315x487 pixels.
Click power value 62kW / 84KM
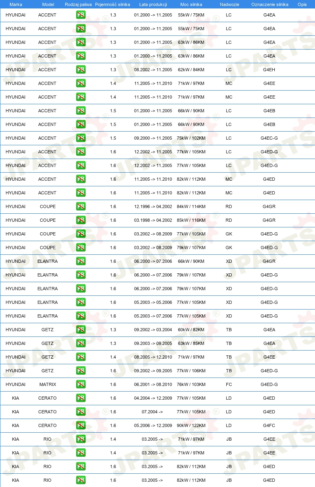pyautogui.click(x=191, y=70)
